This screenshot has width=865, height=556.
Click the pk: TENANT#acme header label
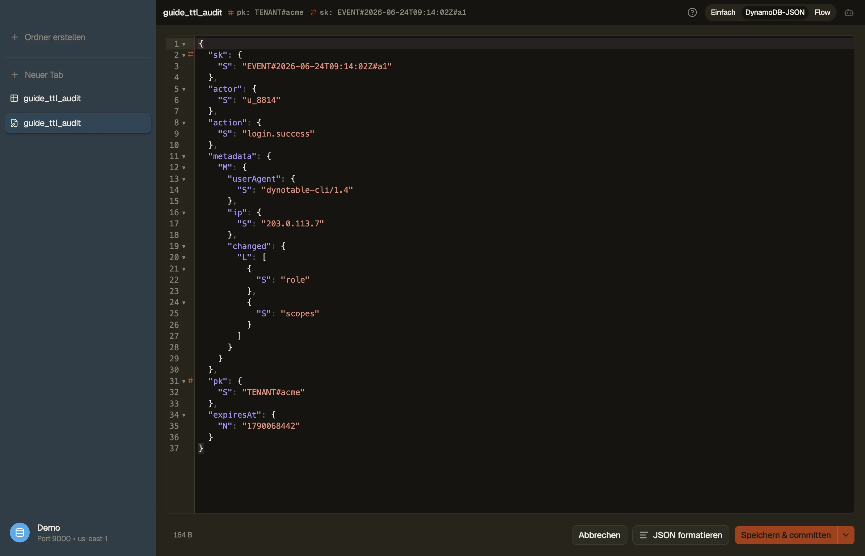(270, 13)
